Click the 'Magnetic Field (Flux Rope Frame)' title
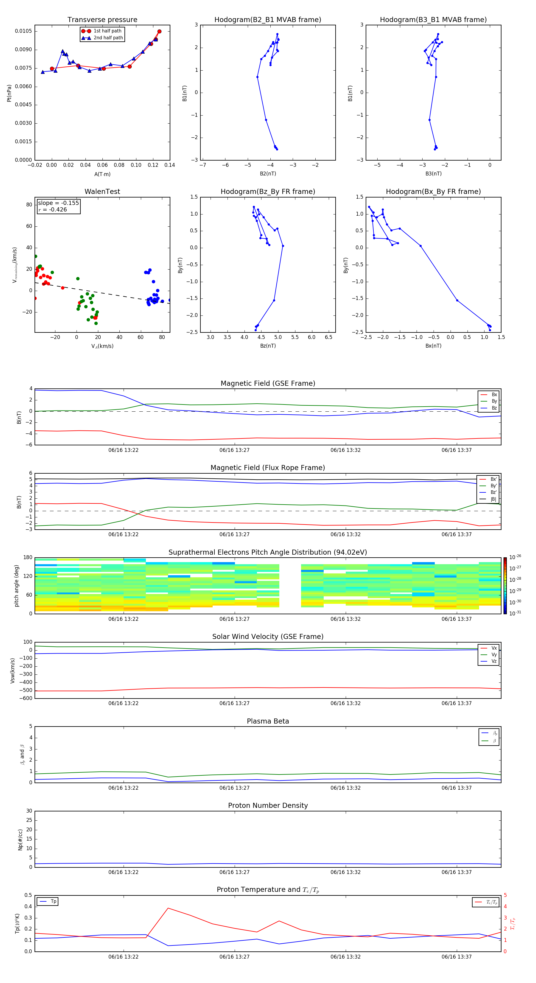This screenshot has height=983, width=536. [268, 468]
